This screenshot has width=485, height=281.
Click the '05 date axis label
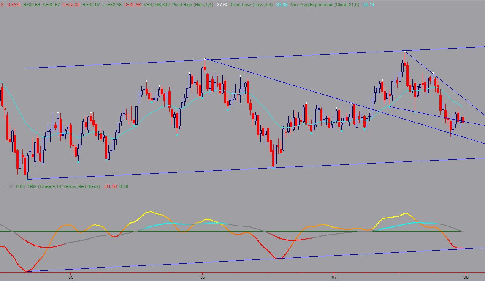(70, 277)
